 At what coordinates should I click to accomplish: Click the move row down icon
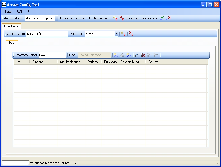point(156,55)
